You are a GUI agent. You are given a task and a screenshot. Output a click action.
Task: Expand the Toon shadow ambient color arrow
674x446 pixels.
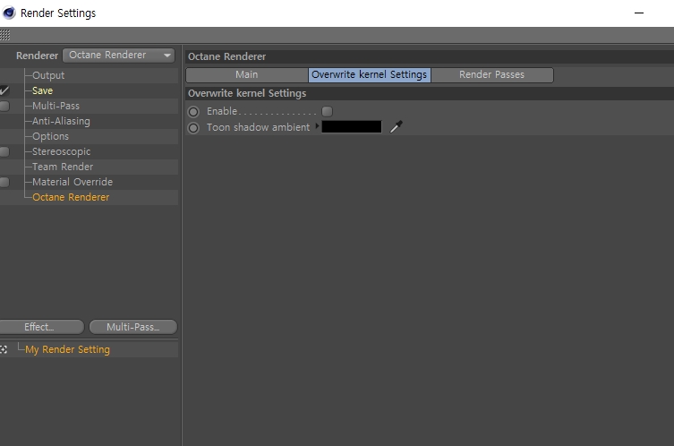click(x=317, y=126)
